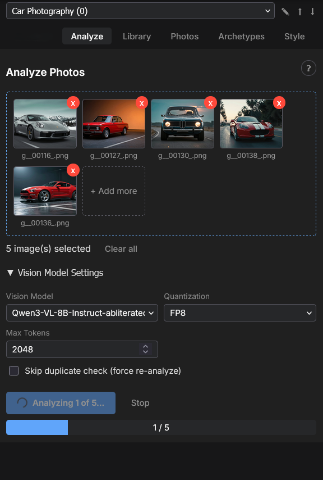Remove g__00130_.png with its red x
Viewport: 323px width, 480px height.
pyautogui.click(x=210, y=103)
